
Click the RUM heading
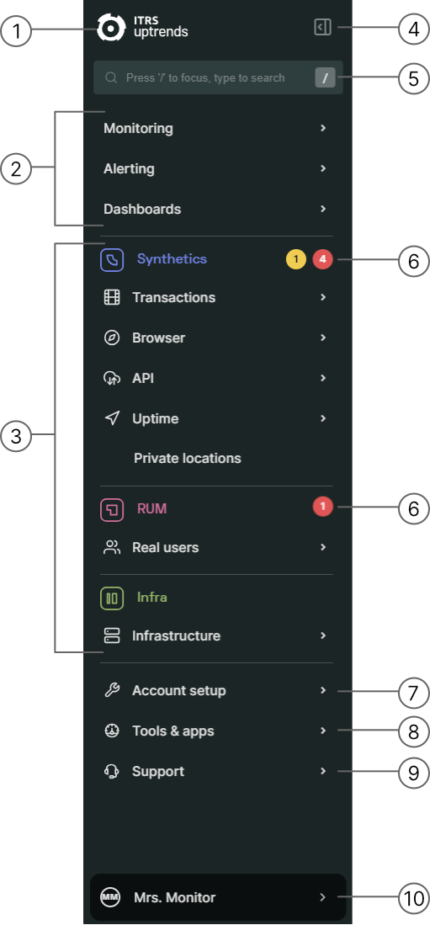point(152,508)
